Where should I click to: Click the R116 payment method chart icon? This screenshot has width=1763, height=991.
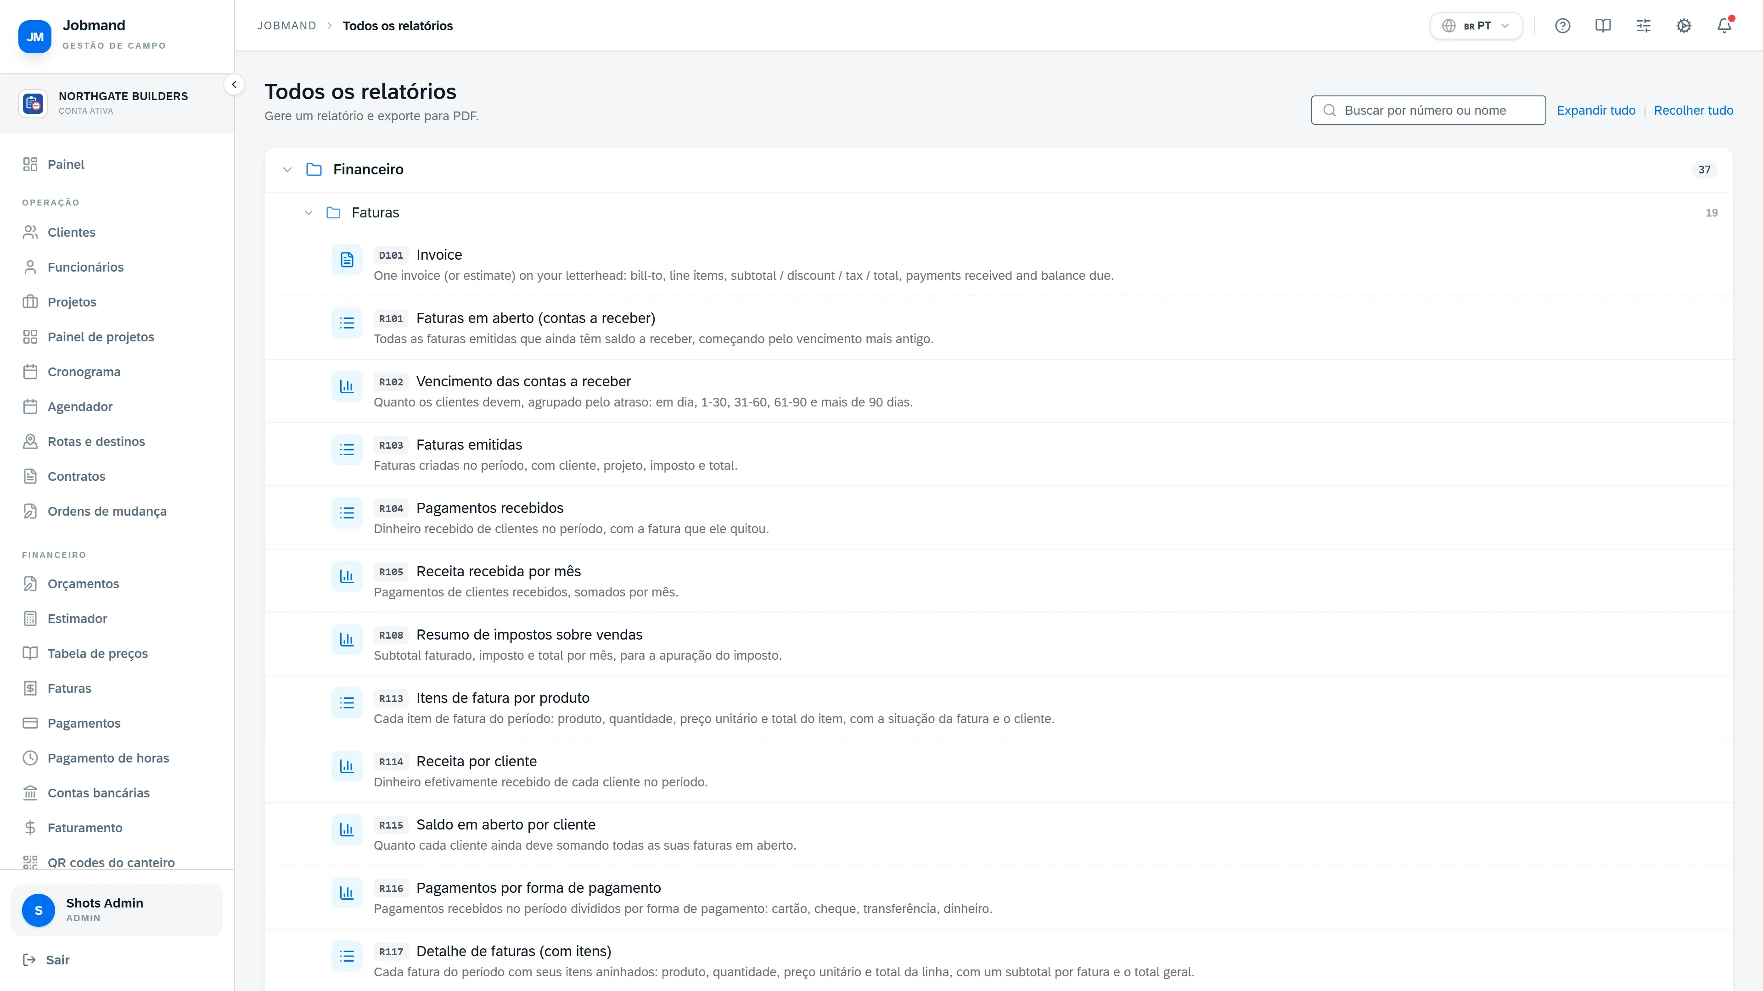click(x=347, y=893)
